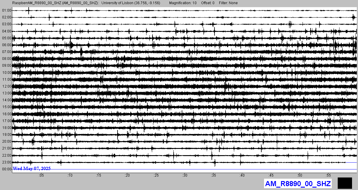The image size is (358, 190).
Task: Click the :35 minute axis tick
Action: 214,175
